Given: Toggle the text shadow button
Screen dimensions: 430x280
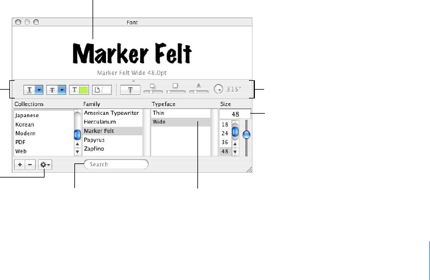Looking at the screenshot, I should coord(130,90).
